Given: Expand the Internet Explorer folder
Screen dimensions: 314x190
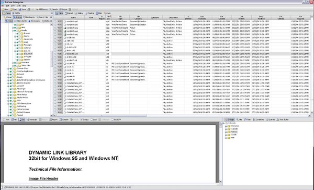Looking at the screenshot, I should [x=8, y=83].
